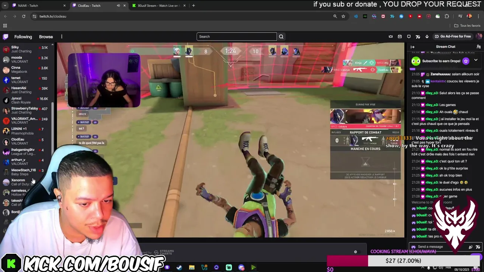Collapse the Stream Chat panel
Image resolution: width=484 pixels, height=272 pixels.
point(413,47)
